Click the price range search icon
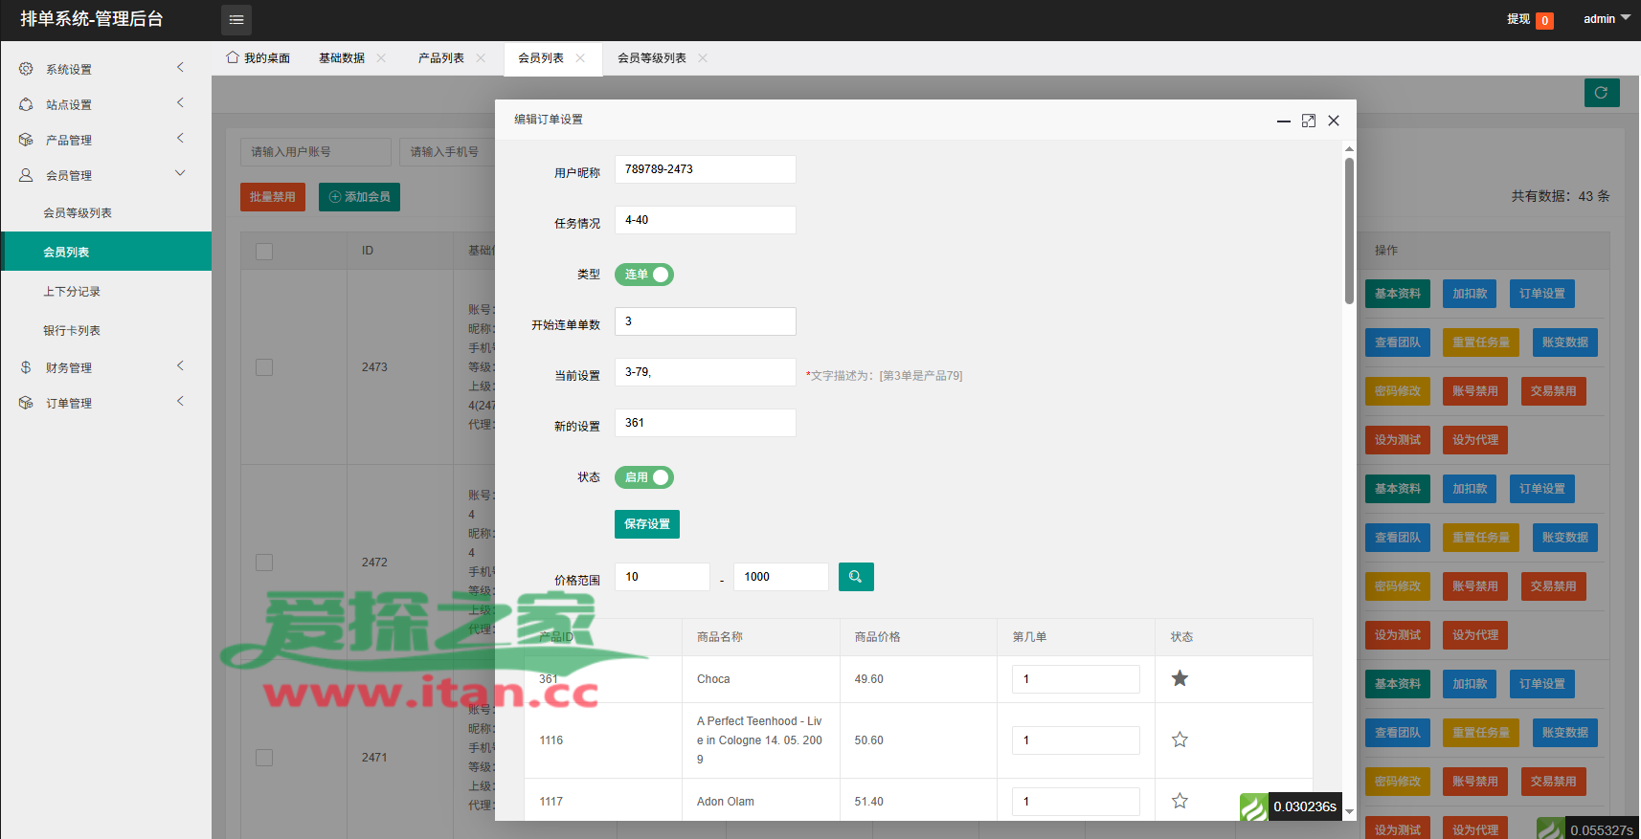This screenshot has height=839, width=1641. pyautogui.click(x=855, y=577)
